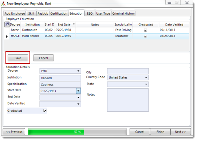This screenshot has height=141, width=197.
Task: Click the 06/12/1955 end date cell
Action: coord(65,36)
